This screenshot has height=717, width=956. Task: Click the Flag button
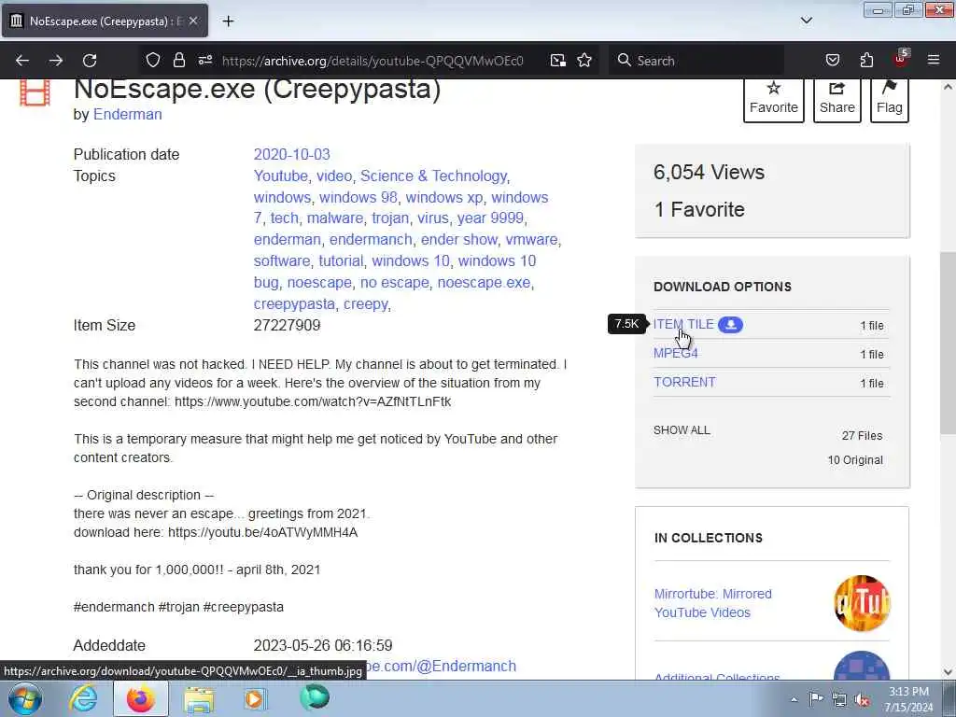890,99
